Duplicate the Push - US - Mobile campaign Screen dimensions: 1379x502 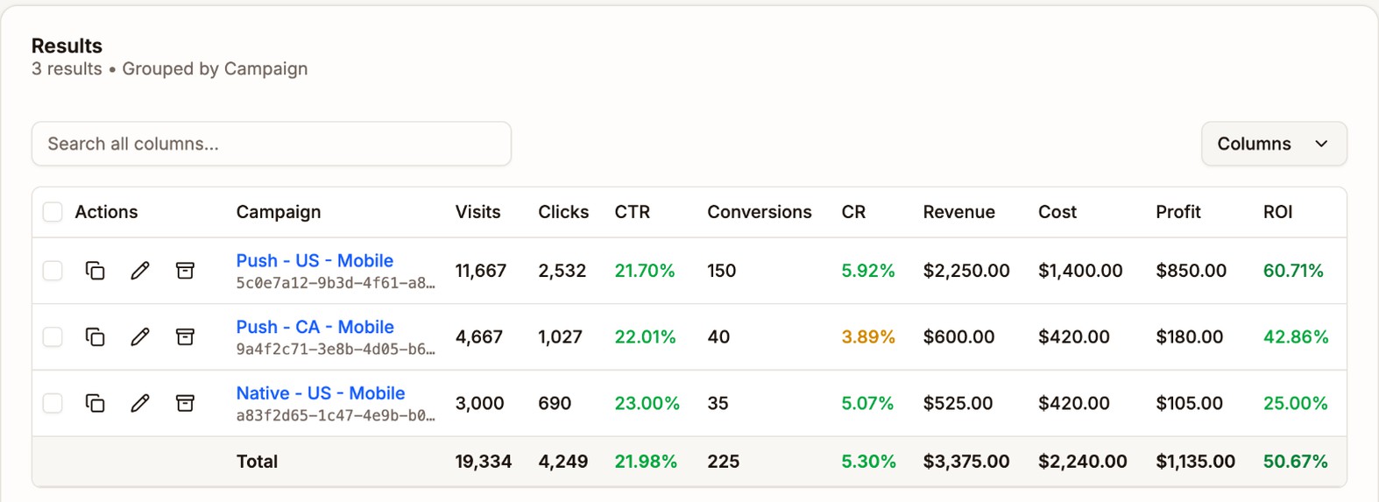coord(95,271)
